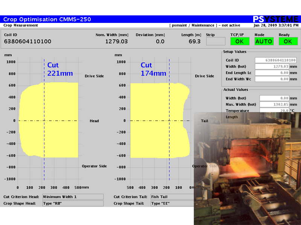Click the Crop Measurement label
Image resolution: width=301 pixels, height=225 pixels.
pyautogui.click(x=21, y=25)
